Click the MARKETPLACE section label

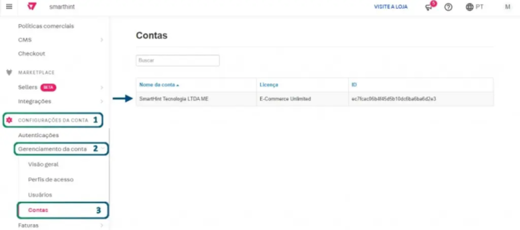coord(36,72)
